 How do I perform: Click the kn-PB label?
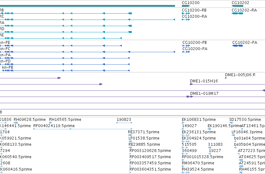(7, 67)
